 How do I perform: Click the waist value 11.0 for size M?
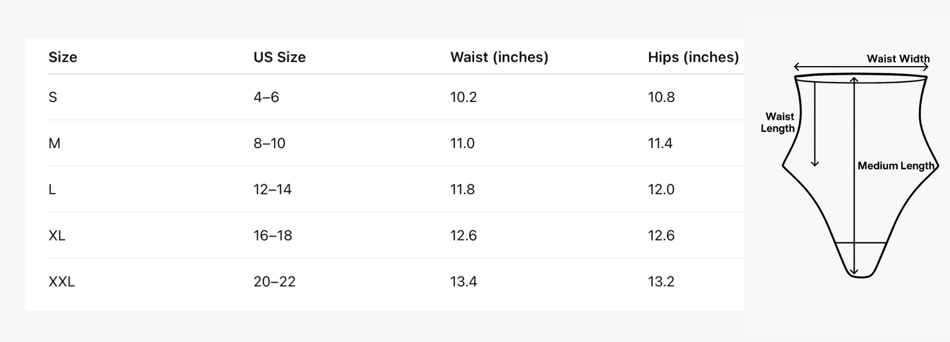tap(462, 143)
